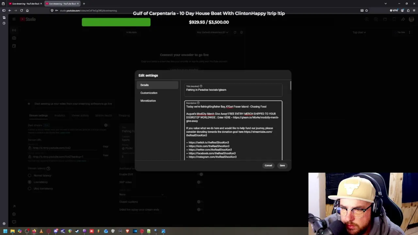The image size is (418, 235).
Task: Cancel the Edit settings dialog
Action: point(268,165)
